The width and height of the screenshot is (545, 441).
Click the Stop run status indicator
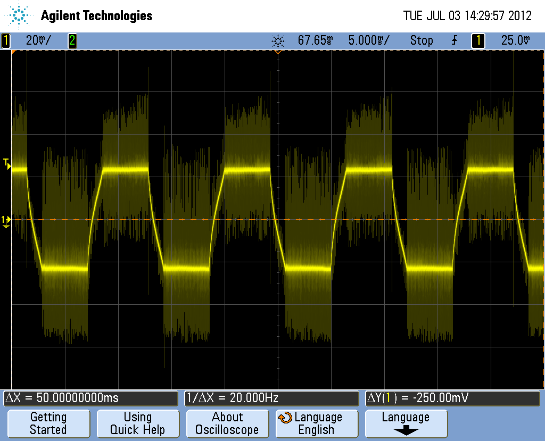click(422, 40)
